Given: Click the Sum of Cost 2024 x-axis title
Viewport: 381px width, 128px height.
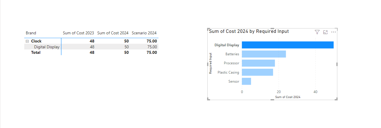Looking at the screenshot, I should (288, 97).
